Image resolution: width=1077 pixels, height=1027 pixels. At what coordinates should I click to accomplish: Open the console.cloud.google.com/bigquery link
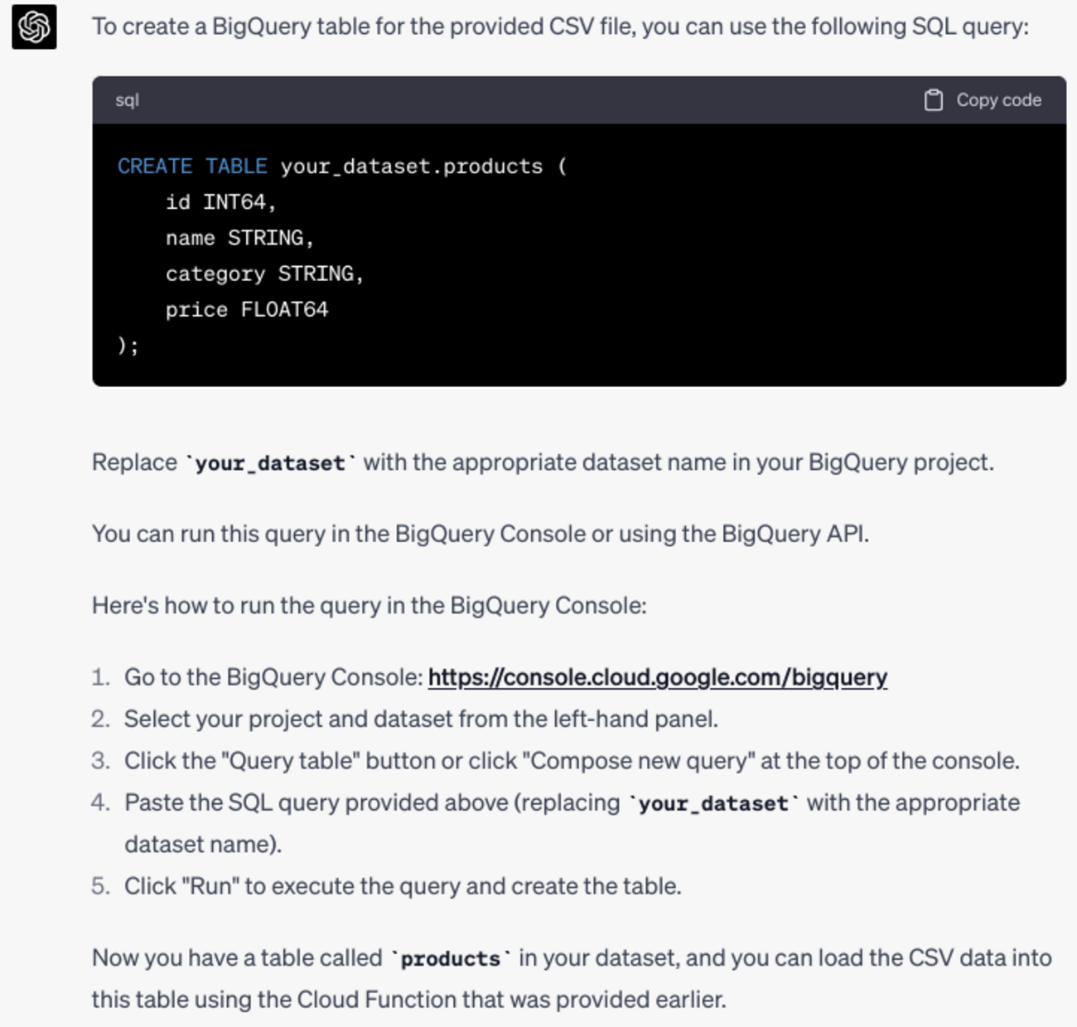657,677
